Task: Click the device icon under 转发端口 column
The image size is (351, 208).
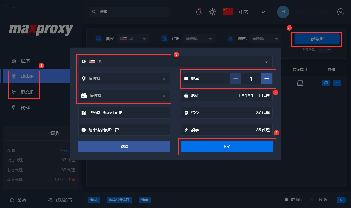Action: tap(300, 83)
